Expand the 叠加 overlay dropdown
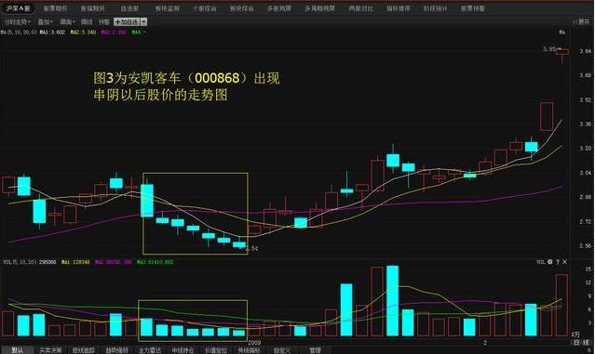Image resolution: width=595 pixels, height=354 pixels. point(45,22)
